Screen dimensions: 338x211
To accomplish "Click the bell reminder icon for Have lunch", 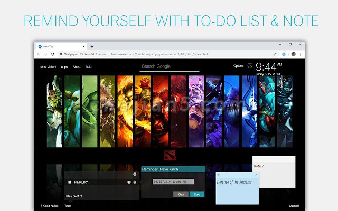I will pos(129,182).
